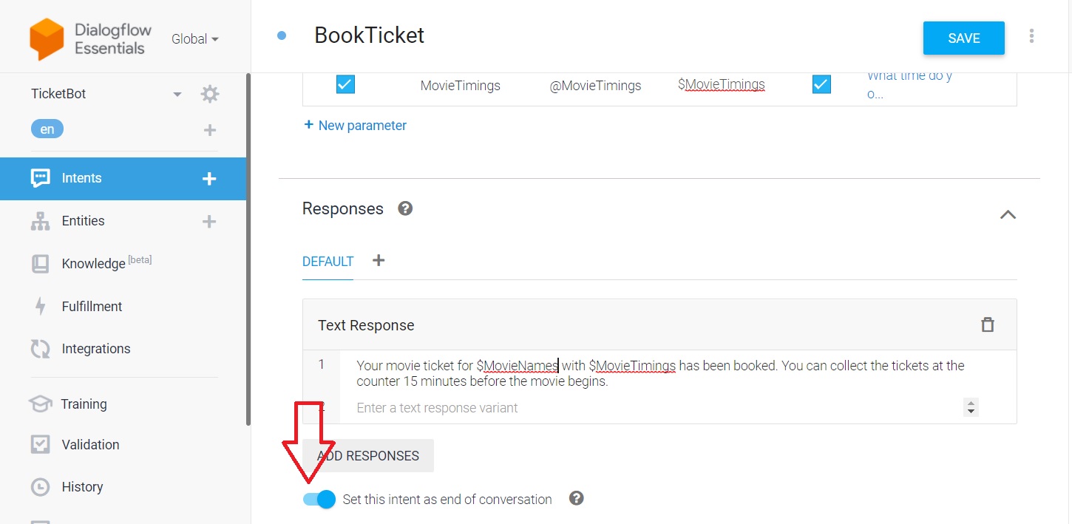Toggle the MovieTimings prompt checkbox
Screen dimensions: 1072x524
(821, 84)
